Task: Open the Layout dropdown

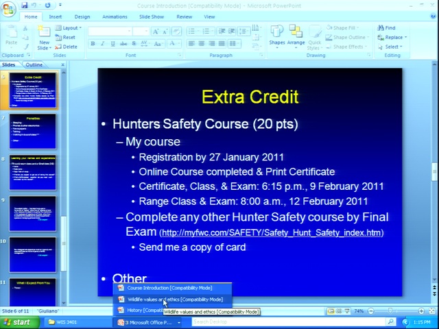Action: (69, 27)
